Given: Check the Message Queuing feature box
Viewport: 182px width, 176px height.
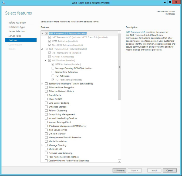Looking at the screenshot, I should (x=46, y=145).
